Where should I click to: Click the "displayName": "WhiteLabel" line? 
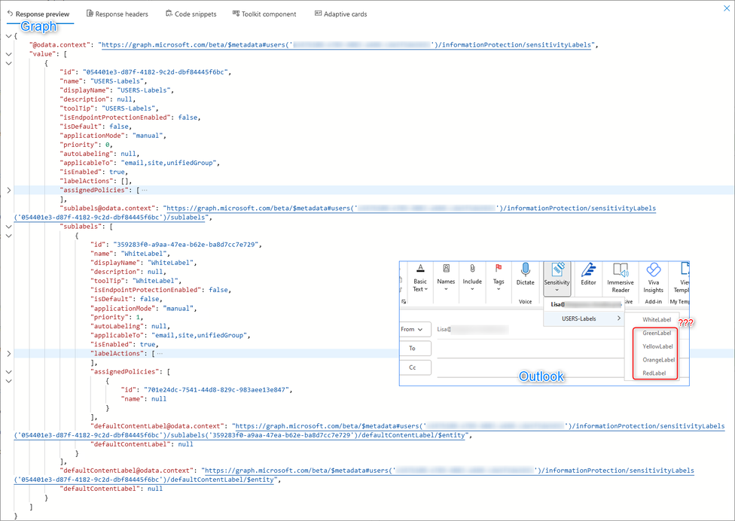(x=143, y=263)
